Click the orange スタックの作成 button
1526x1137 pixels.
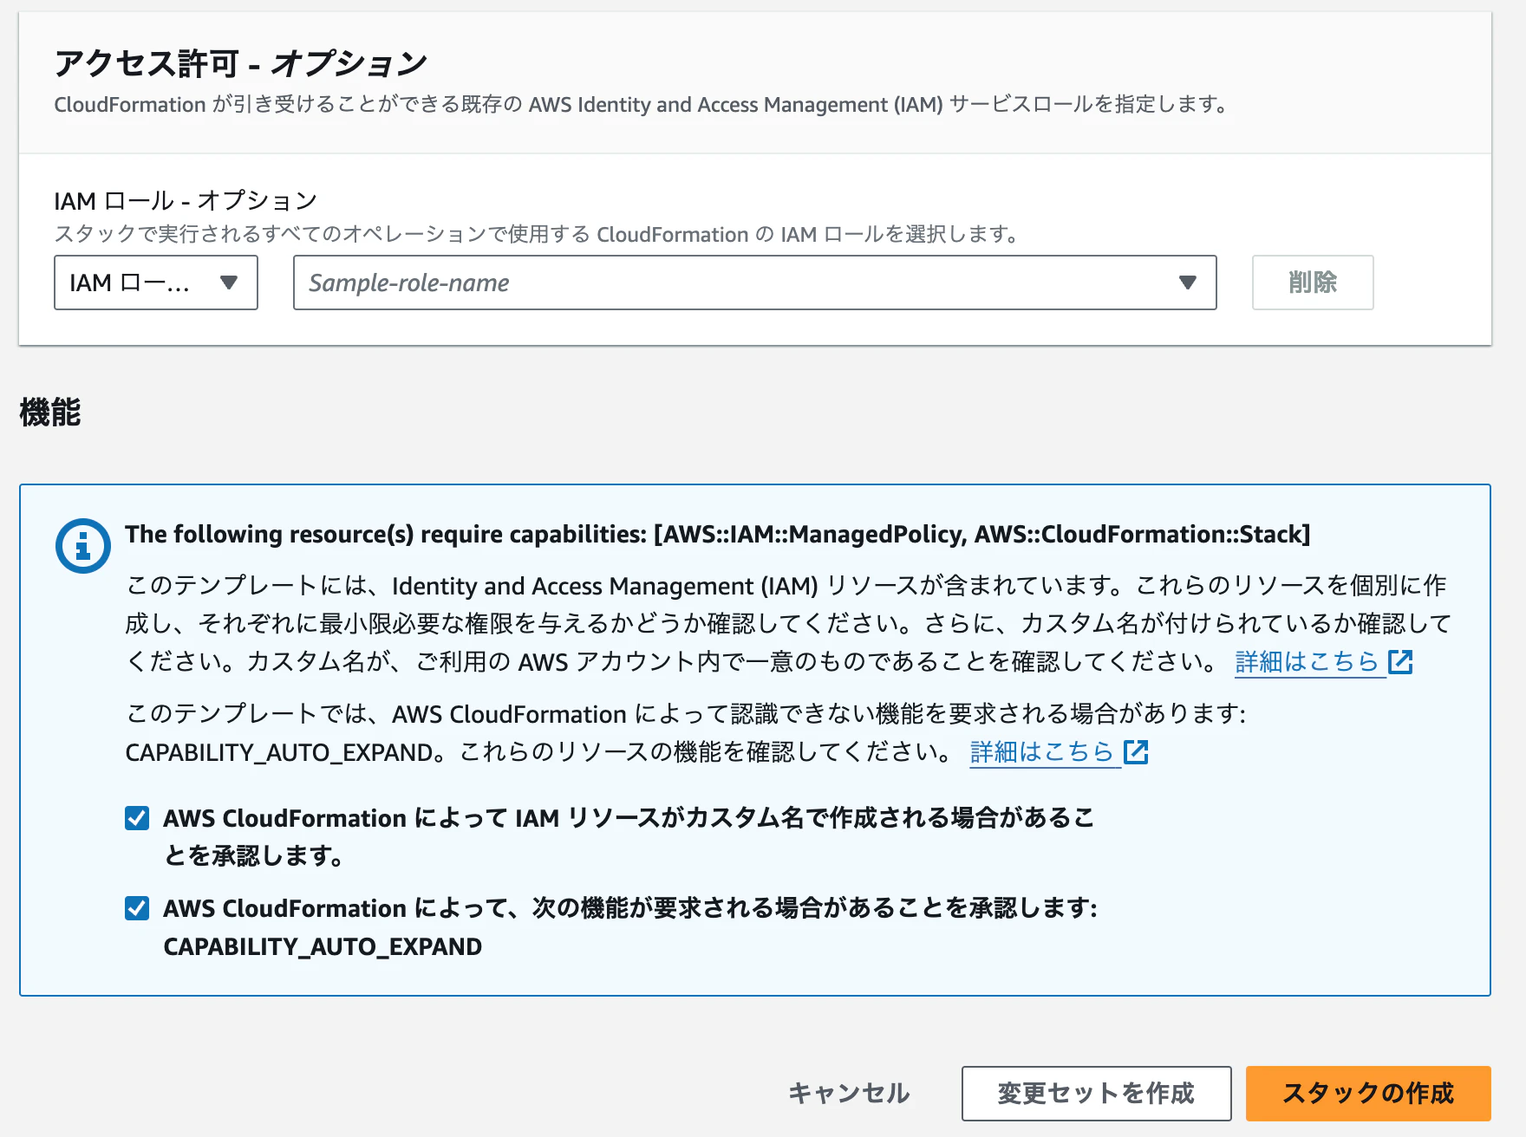[x=1368, y=1094]
